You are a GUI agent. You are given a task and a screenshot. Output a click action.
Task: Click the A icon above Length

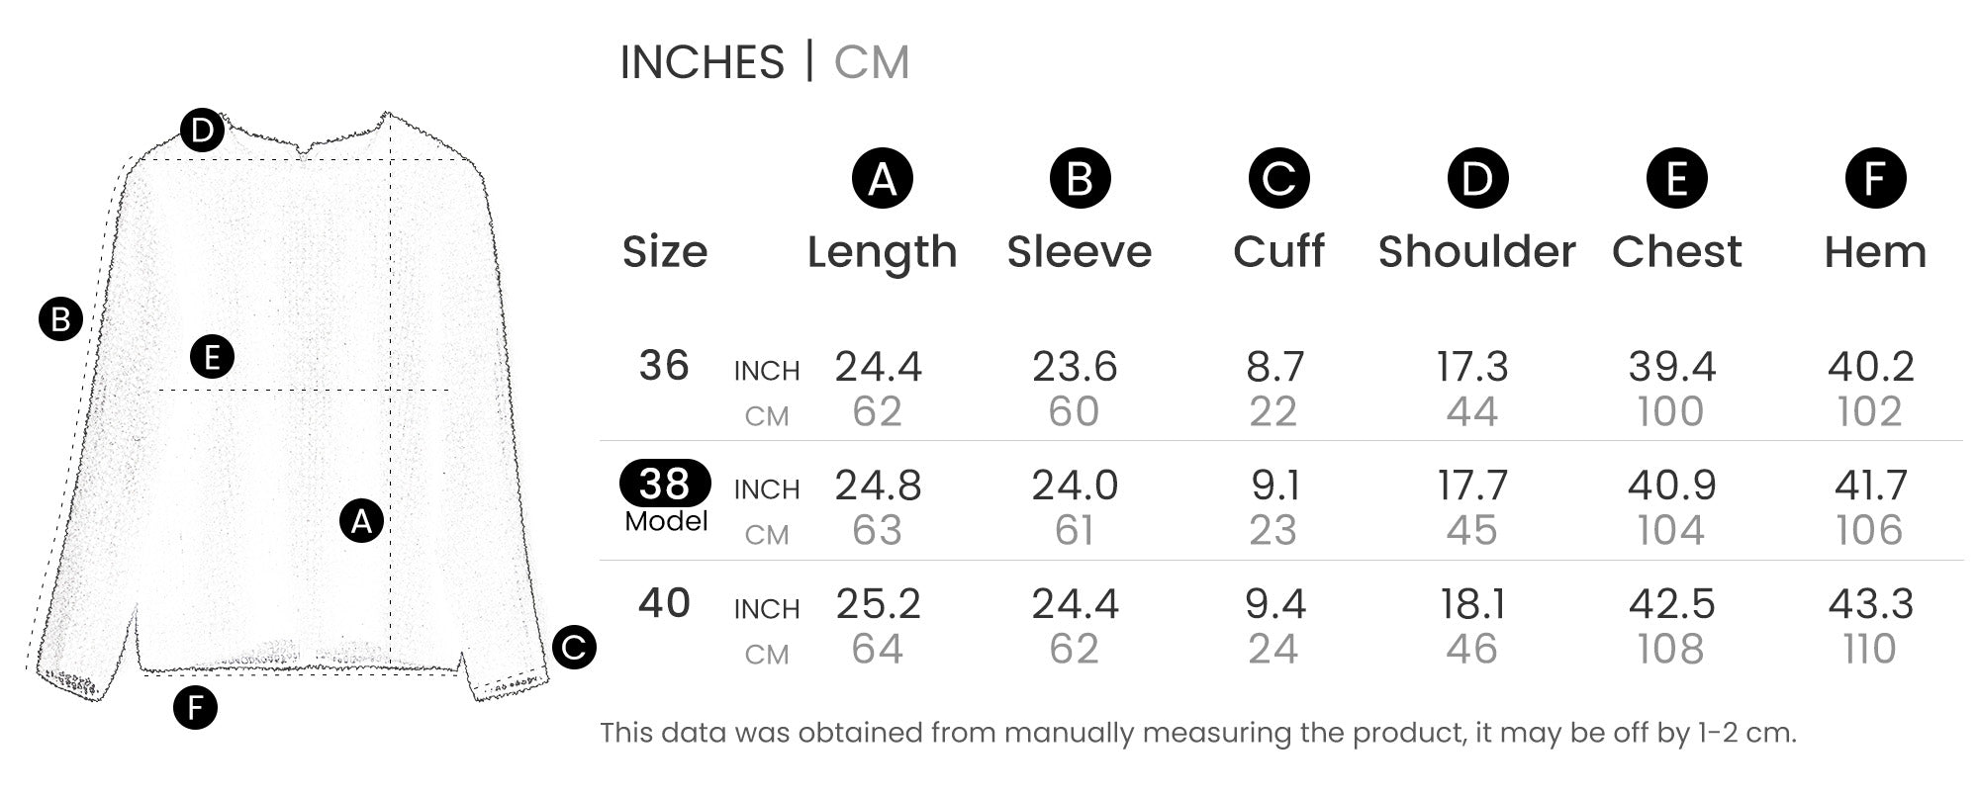pyautogui.click(x=882, y=179)
